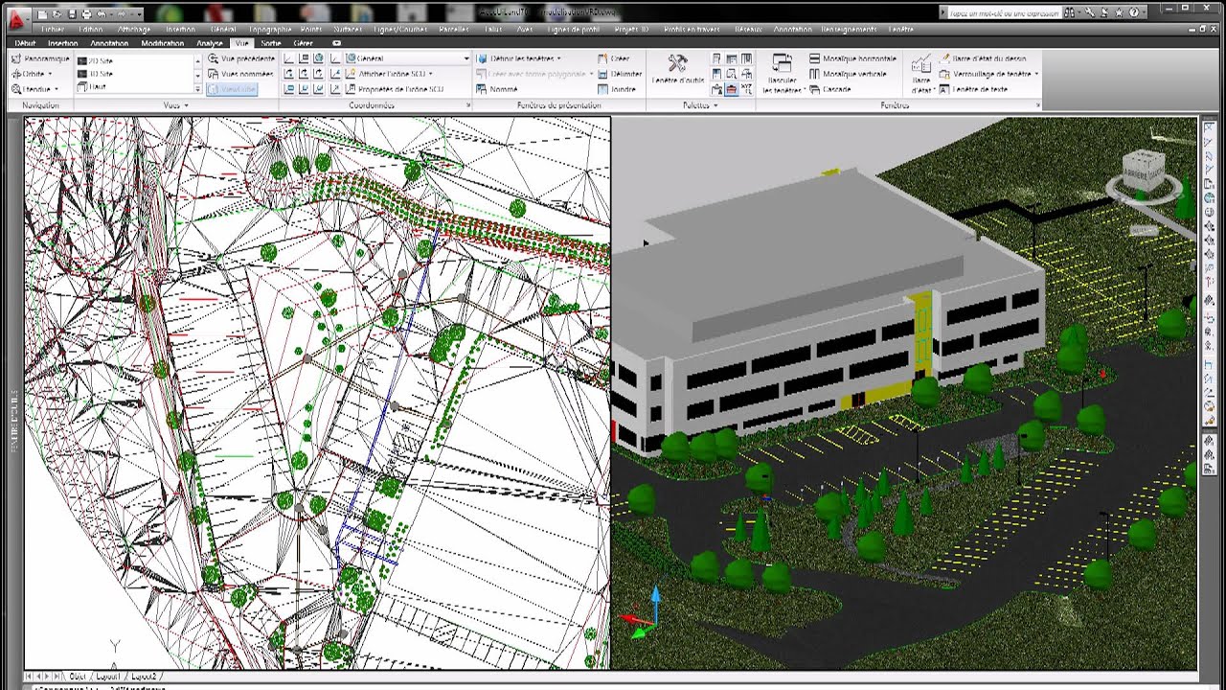
Task: Select the Layout1 tab
Action: coord(108,676)
